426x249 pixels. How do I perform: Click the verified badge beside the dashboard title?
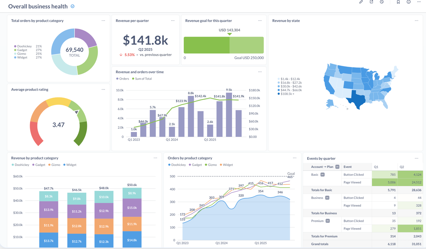72,6
